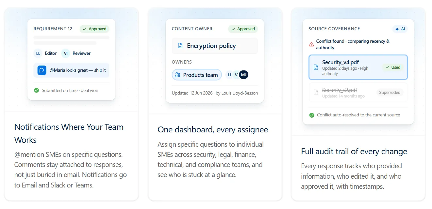Click 'Conflict found · comparing recency & authority' text
This screenshot has width=432, height=209.
[353, 44]
